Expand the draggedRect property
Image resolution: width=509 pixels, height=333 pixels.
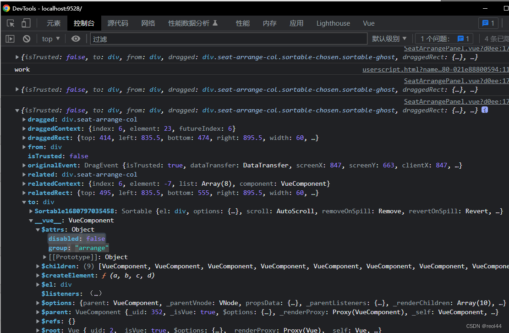(24, 138)
